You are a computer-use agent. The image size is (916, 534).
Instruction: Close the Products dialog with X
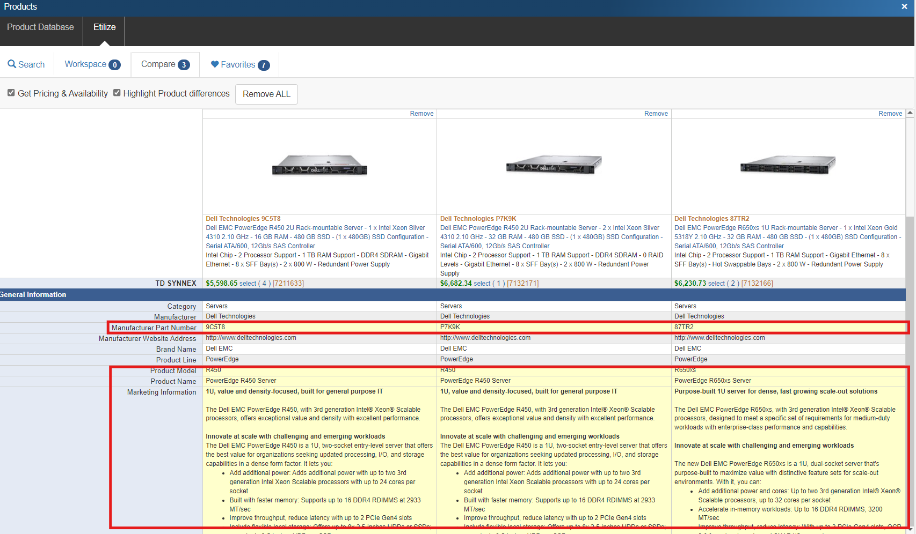point(905,7)
